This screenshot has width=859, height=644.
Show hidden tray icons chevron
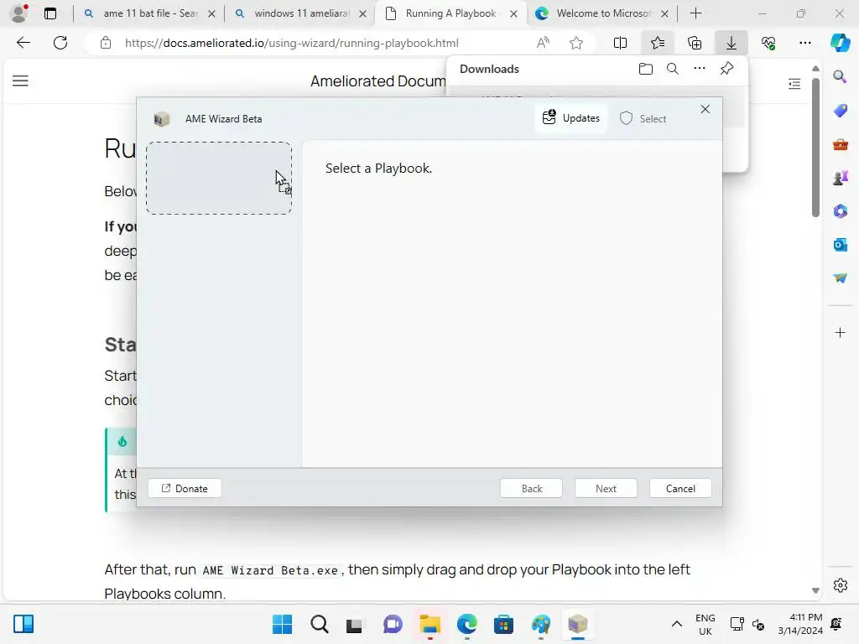point(677,624)
